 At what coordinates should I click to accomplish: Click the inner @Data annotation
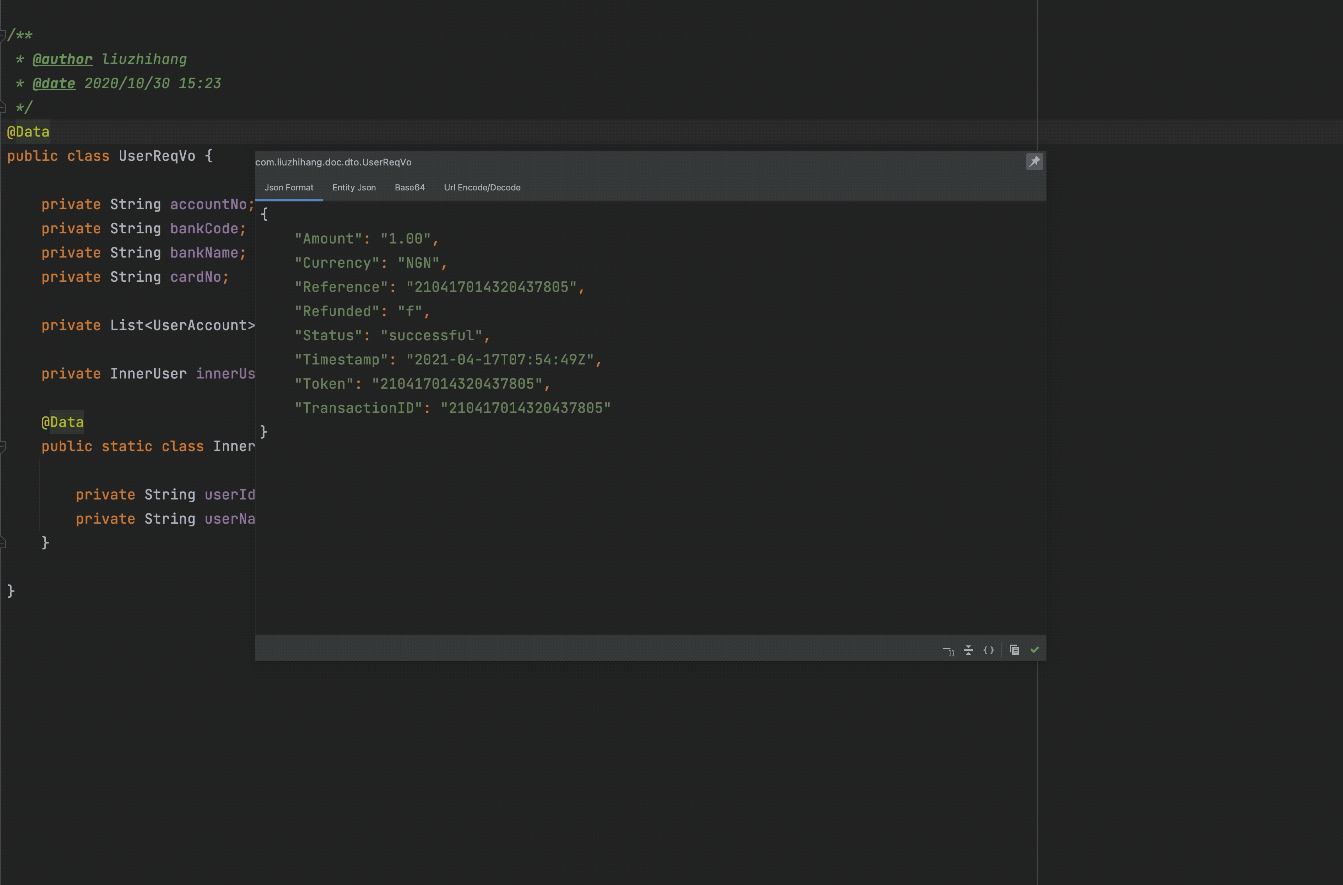coord(63,422)
